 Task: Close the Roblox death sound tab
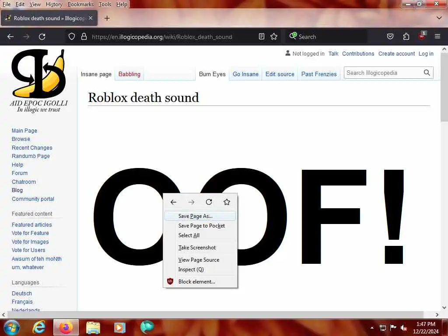(x=91, y=18)
